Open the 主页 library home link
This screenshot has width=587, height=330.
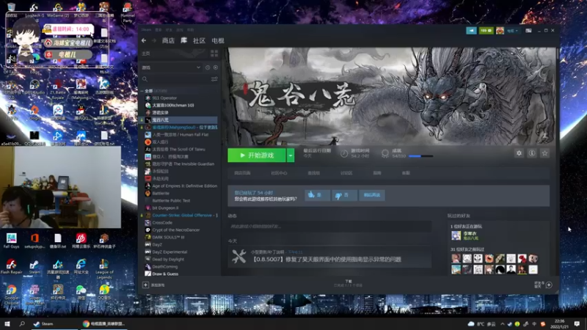tap(146, 54)
